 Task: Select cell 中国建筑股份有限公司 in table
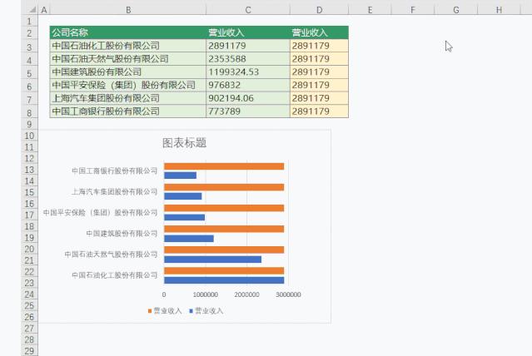[128, 72]
